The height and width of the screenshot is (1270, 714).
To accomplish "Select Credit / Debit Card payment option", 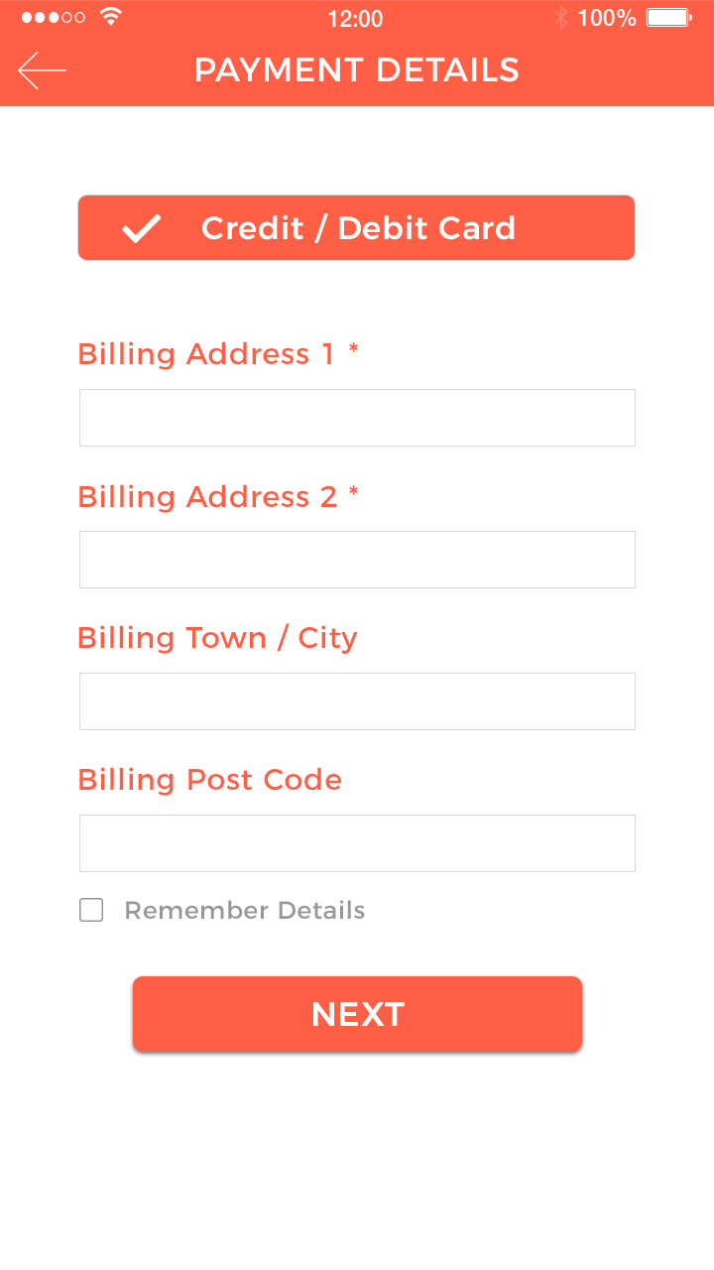I will click(x=356, y=228).
